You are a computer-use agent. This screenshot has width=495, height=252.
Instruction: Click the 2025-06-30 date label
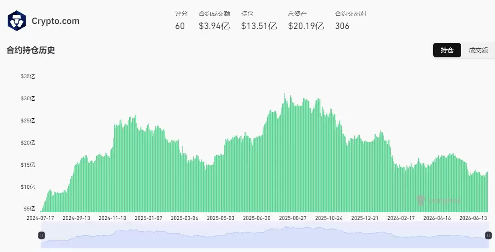pos(257,218)
